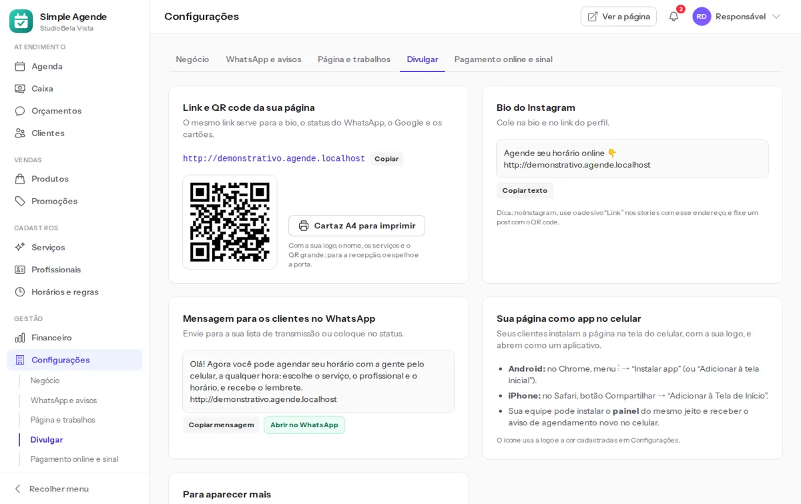This screenshot has height=504, width=801.
Task: Click the Instagram bio text box
Action: [x=632, y=159]
